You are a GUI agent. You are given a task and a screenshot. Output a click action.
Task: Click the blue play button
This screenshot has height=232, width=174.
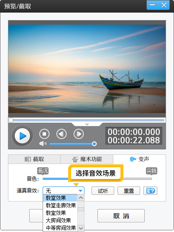[23, 136]
